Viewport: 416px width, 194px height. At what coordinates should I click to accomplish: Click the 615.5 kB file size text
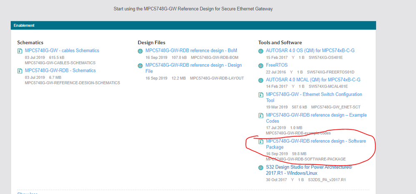(57, 57)
